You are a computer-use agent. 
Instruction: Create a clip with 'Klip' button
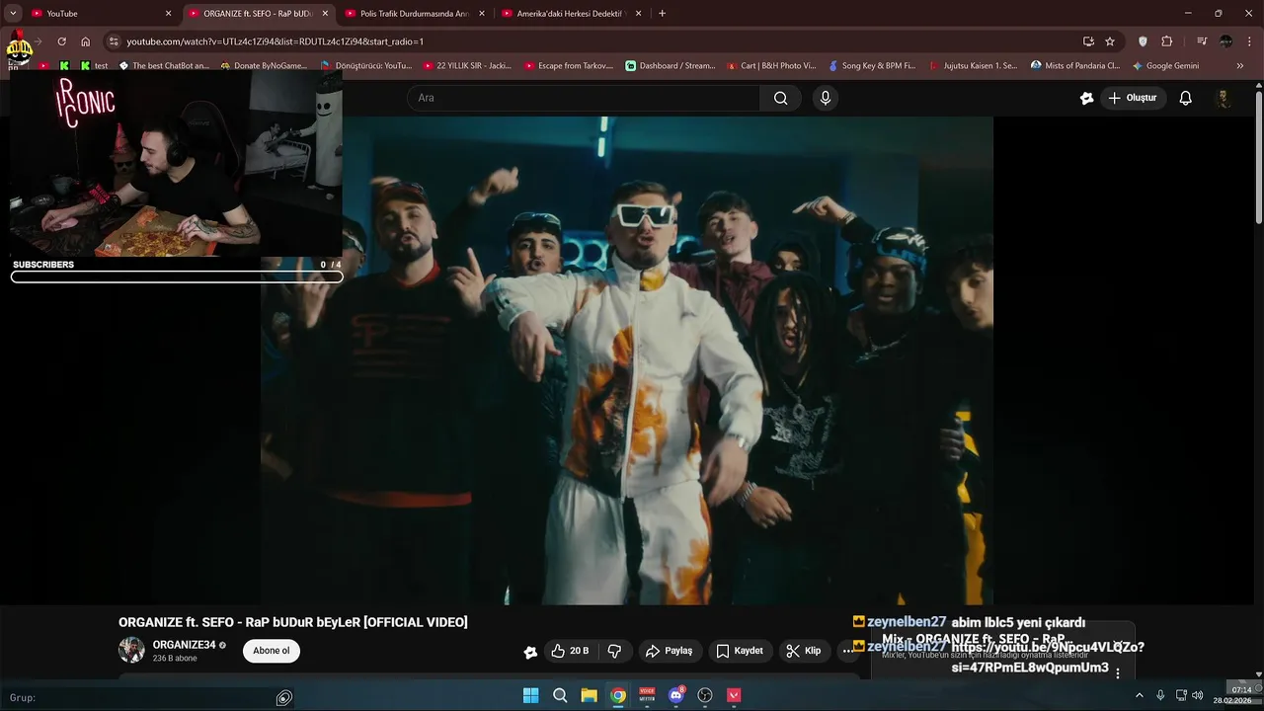804,651
